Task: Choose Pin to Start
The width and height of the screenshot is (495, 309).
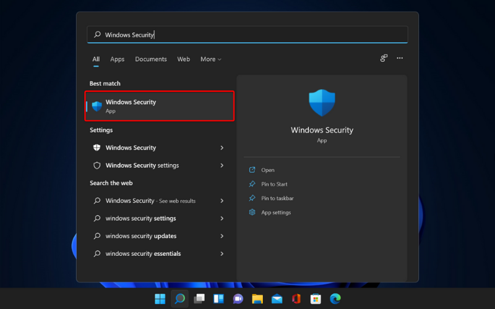Action: pos(274,184)
